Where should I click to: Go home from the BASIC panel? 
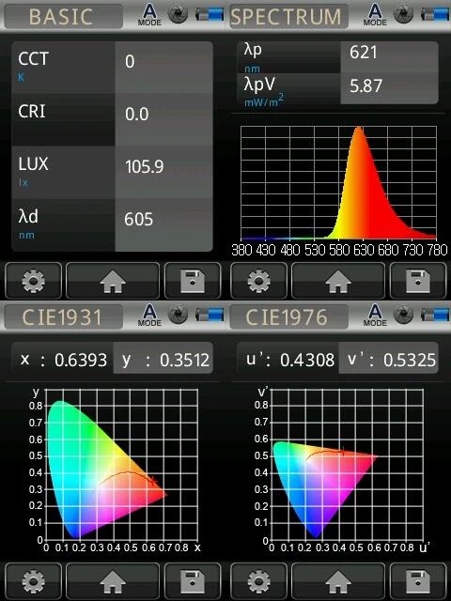point(113,281)
